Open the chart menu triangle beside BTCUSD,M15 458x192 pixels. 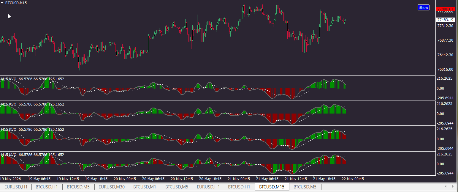click(x=2, y=3)
